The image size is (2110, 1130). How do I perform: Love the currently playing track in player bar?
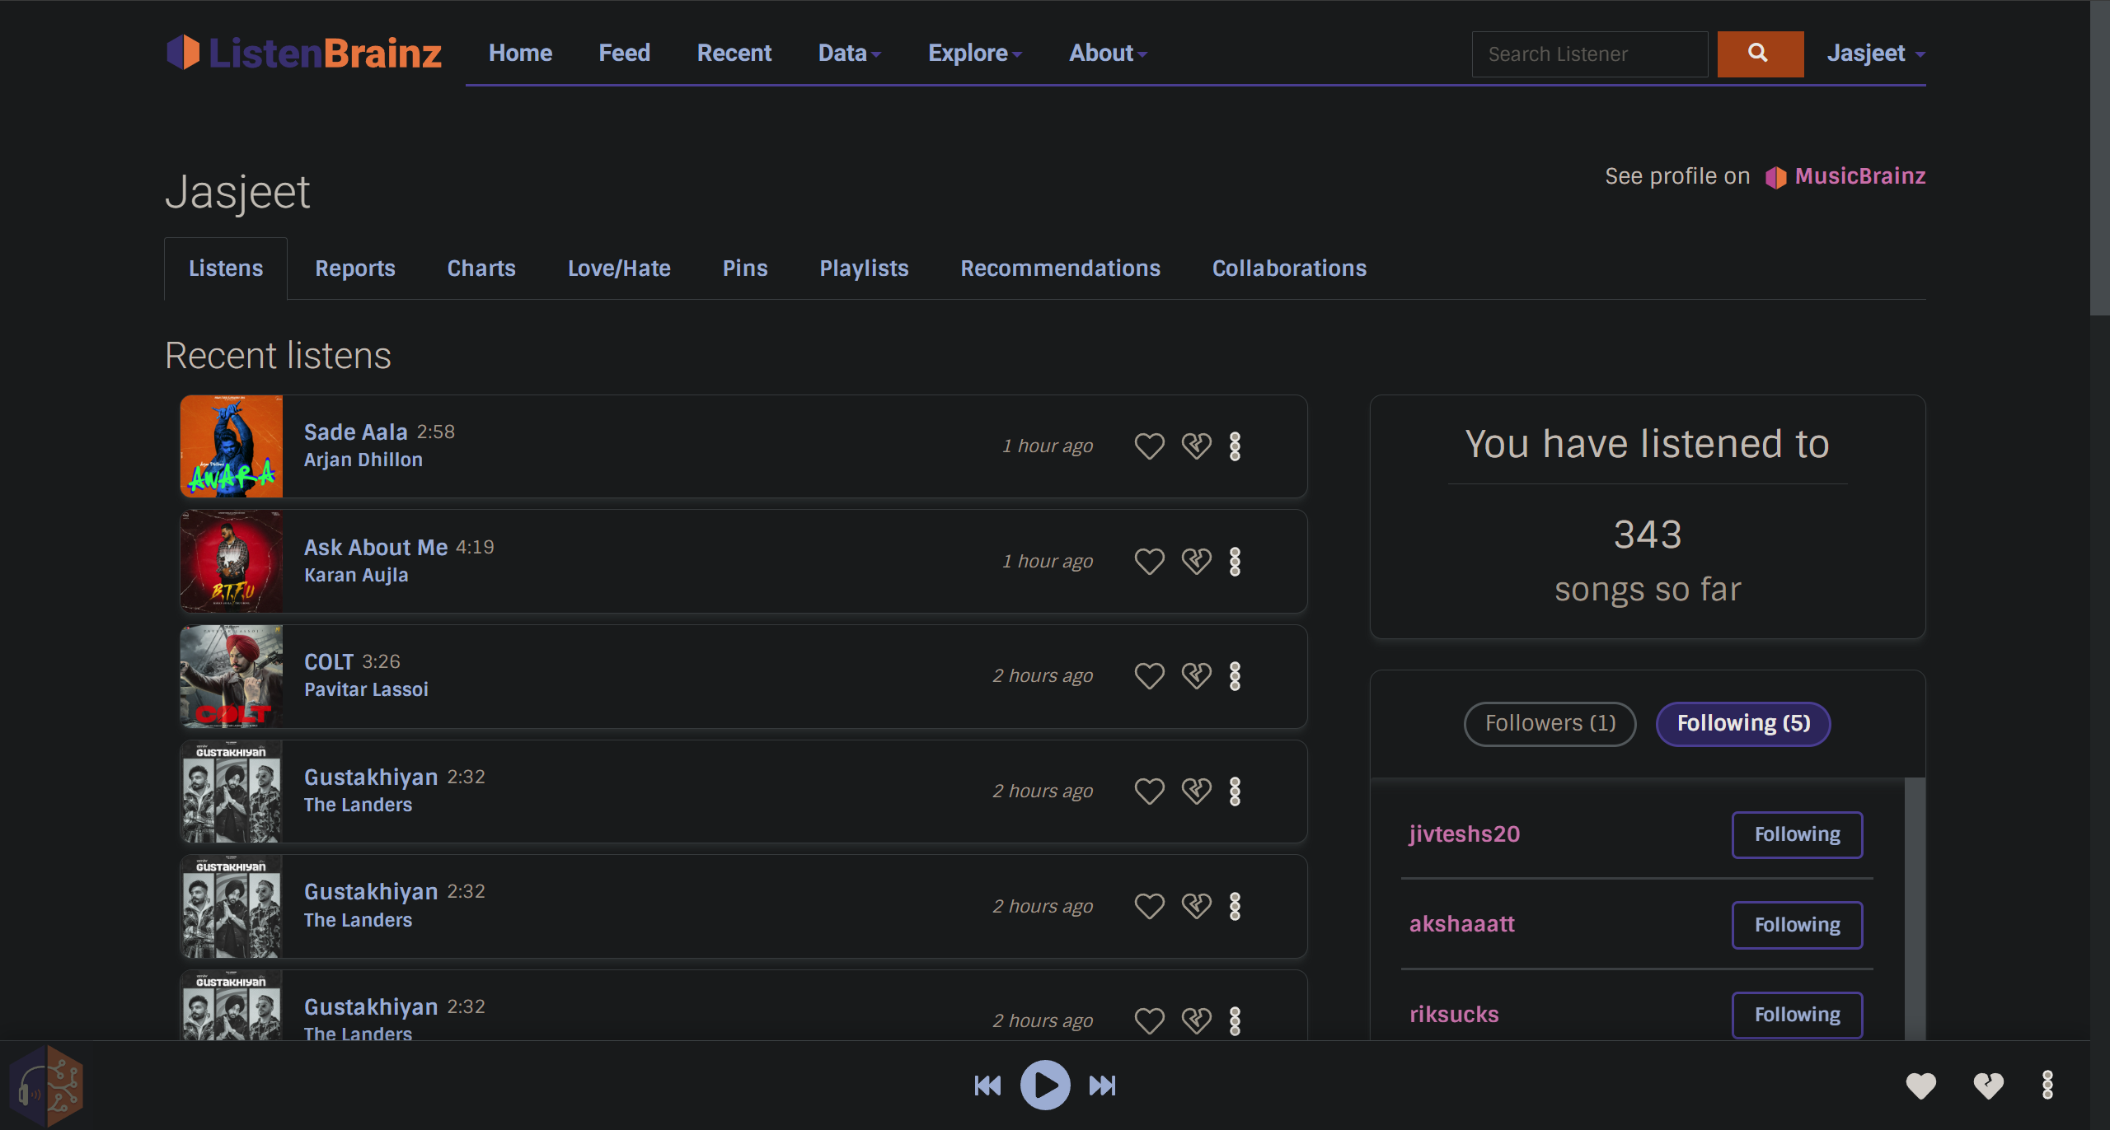coord(1921,1086)
